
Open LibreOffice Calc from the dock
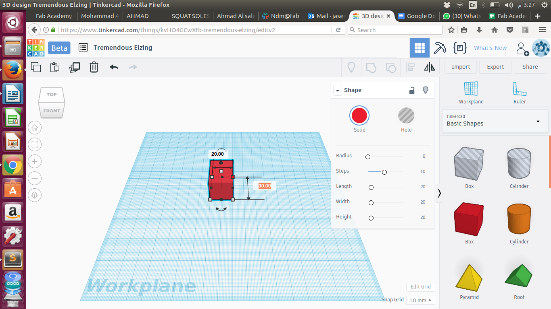point(13,118)
